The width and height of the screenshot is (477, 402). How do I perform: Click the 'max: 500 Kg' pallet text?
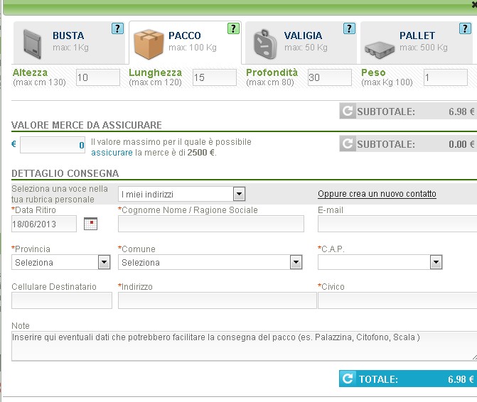coord(423,48)
